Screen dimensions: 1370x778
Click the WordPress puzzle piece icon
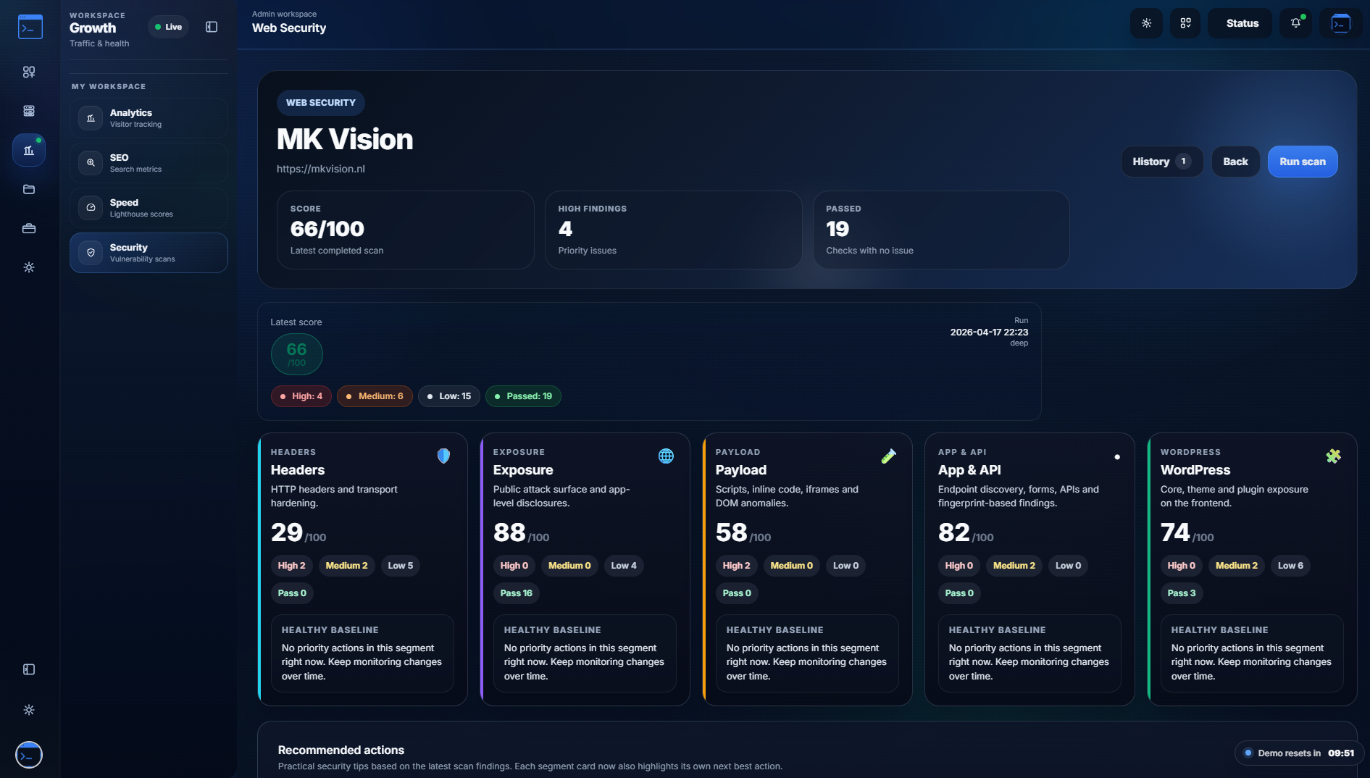pyautogui.click(x=1333, y=456)
